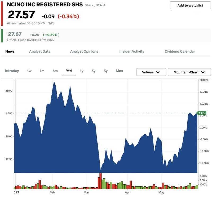
Task: Click the green +0.89% change value
Action: pyautogui.click(x=51, y=35)
